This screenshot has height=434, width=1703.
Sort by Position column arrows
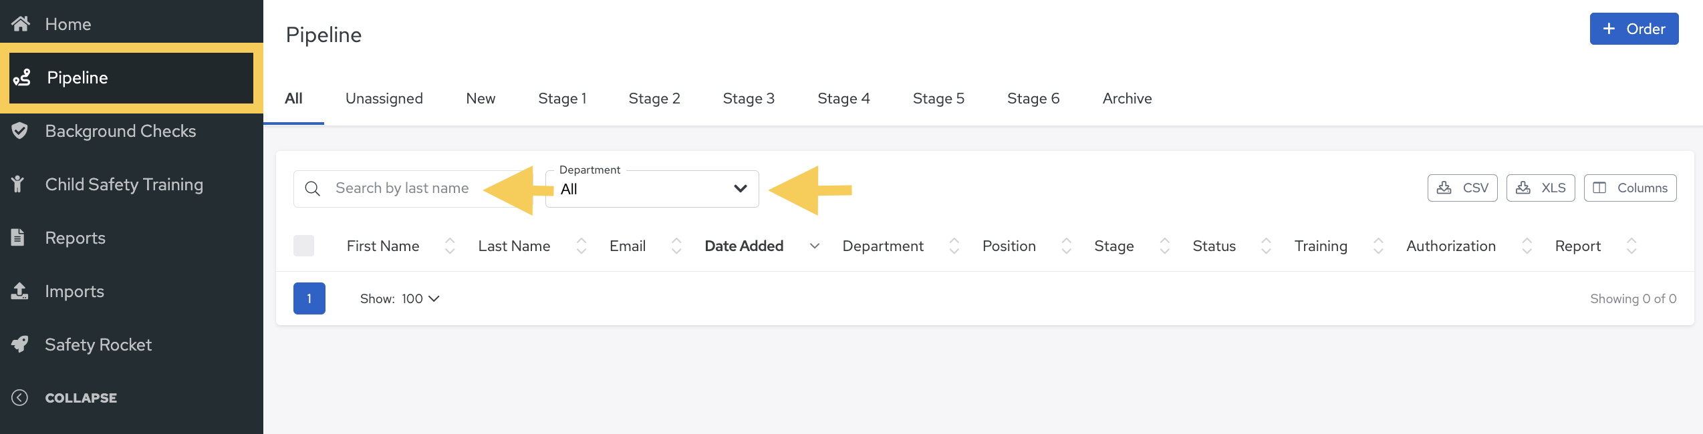pos(1067,246)
